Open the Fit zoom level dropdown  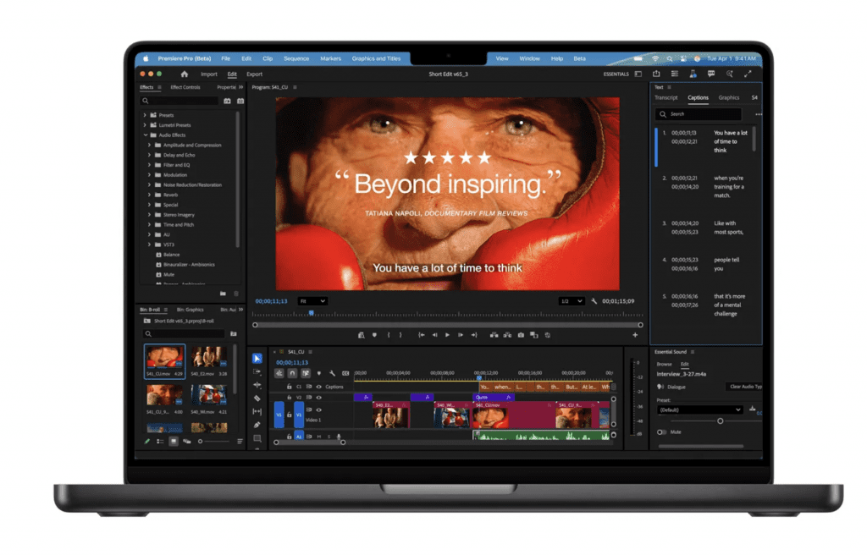312,301
